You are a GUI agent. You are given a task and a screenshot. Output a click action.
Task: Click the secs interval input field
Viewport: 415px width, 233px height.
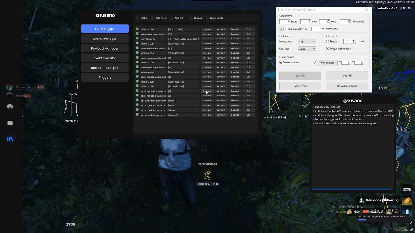click(325, 22)
